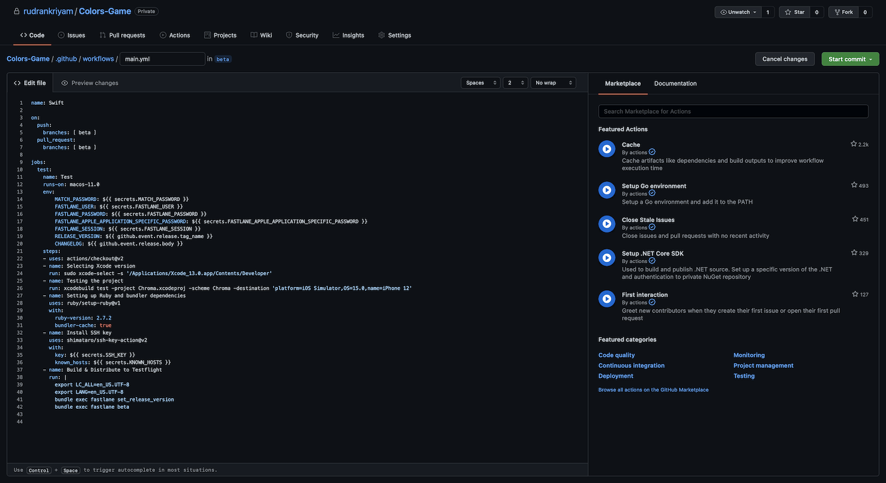This screenshot has width=886, height=483.
Task: Click the star icon in the Star button
Action: tap(788, 12)
